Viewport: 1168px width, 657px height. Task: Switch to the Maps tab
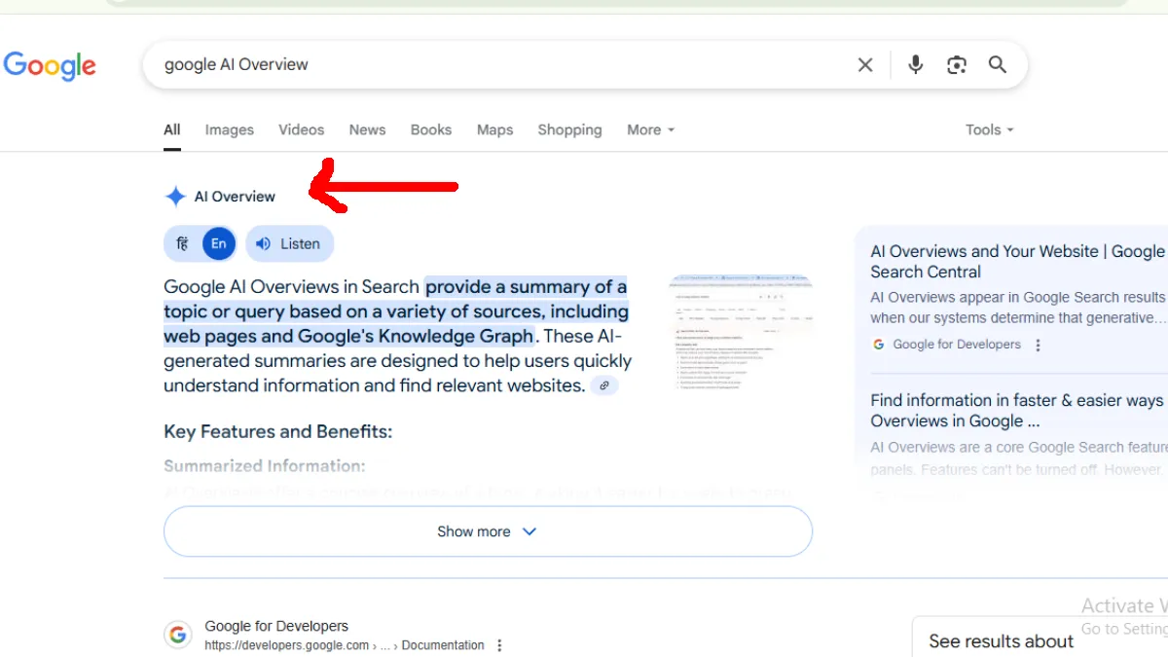coord(495,129)
